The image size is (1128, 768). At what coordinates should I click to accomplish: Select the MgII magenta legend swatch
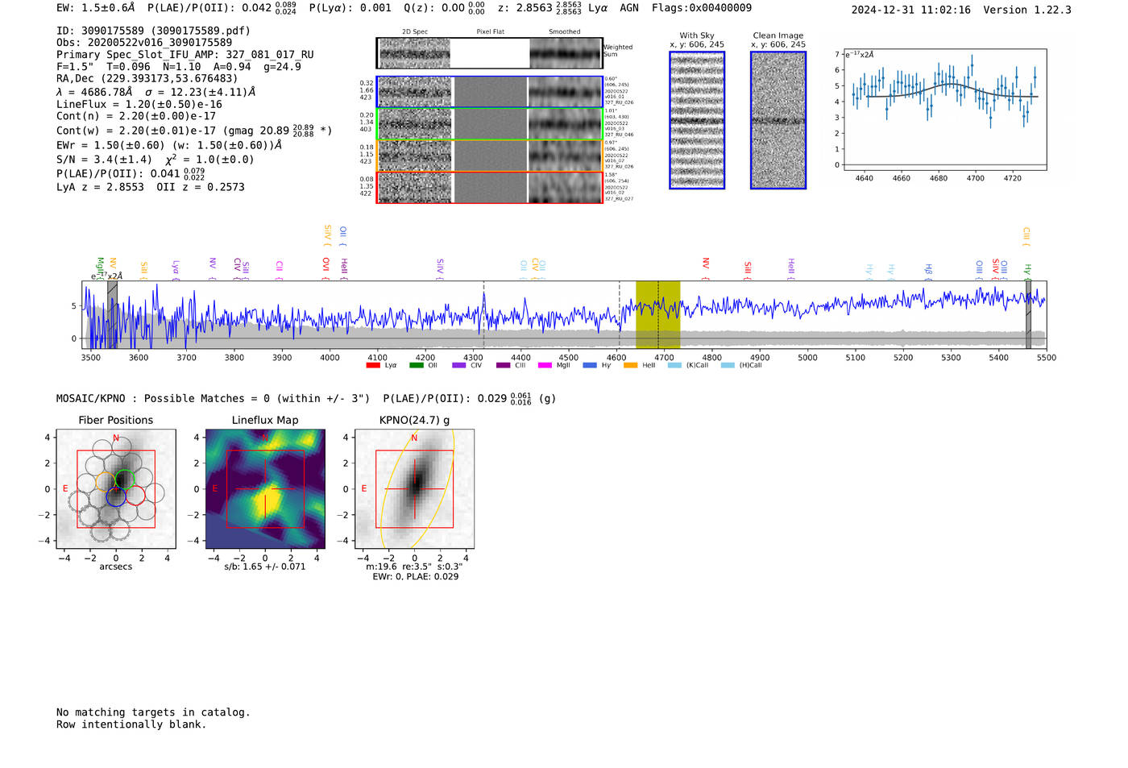tap(545, 366)
